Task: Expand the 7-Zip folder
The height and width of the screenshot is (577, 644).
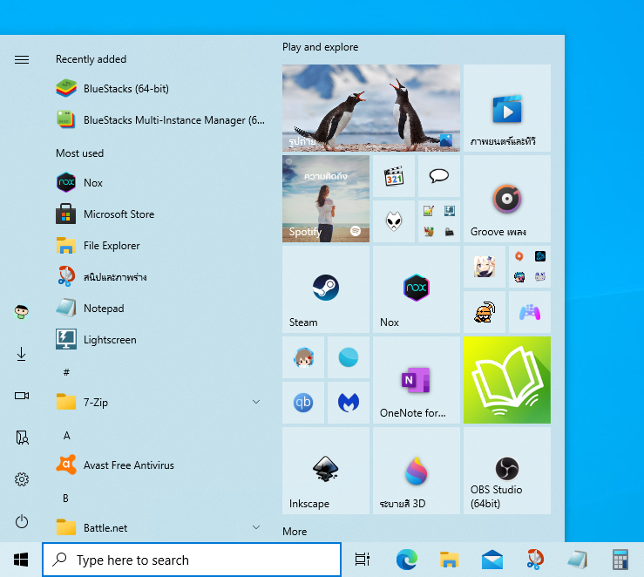Action: click(x=159, y=403)
